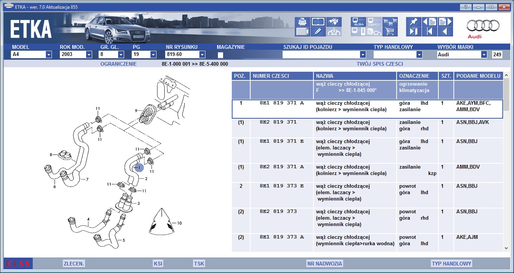Click the DEPOT icon
Image resolution: width=514 pixels, height=273 pixels.
pos(374,22)
